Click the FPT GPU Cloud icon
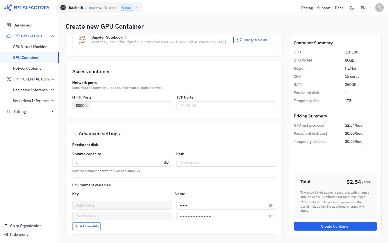Viewport: 388px width, 243px height. pyautogui.click(x=9, y=36)
